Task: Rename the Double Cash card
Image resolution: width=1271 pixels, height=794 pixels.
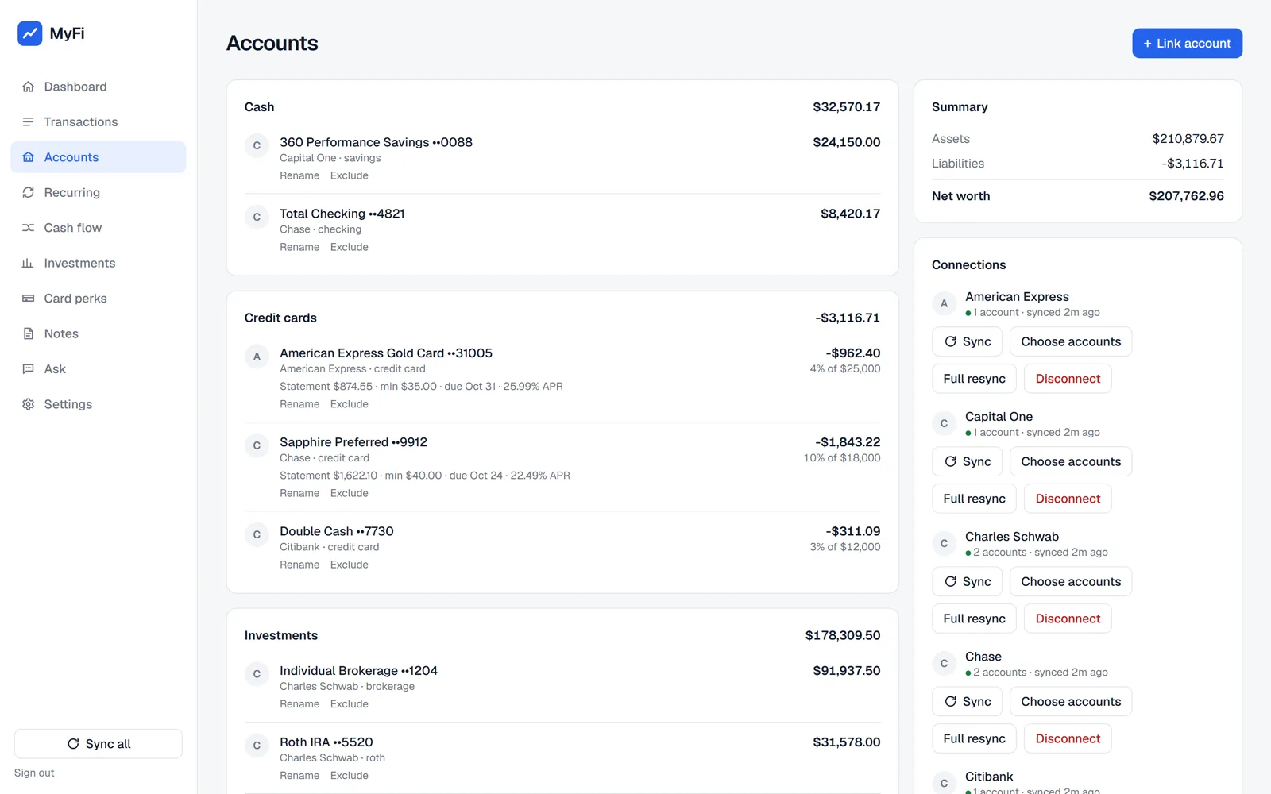Action: click(x=299, y=565)
